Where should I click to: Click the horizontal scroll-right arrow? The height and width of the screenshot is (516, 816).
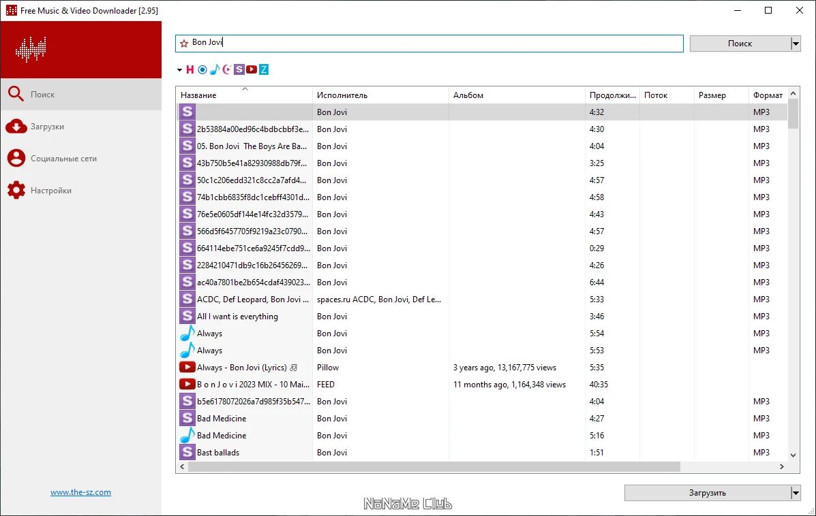[782, 466]
